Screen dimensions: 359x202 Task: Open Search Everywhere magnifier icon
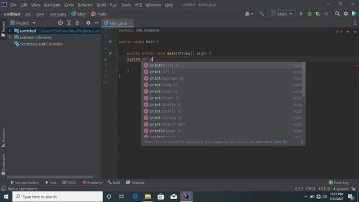point(337,14)
